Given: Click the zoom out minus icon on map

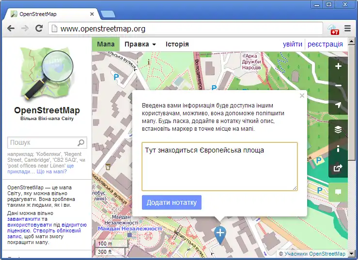Looking at the screenshot, I should (x=338, y=86).
